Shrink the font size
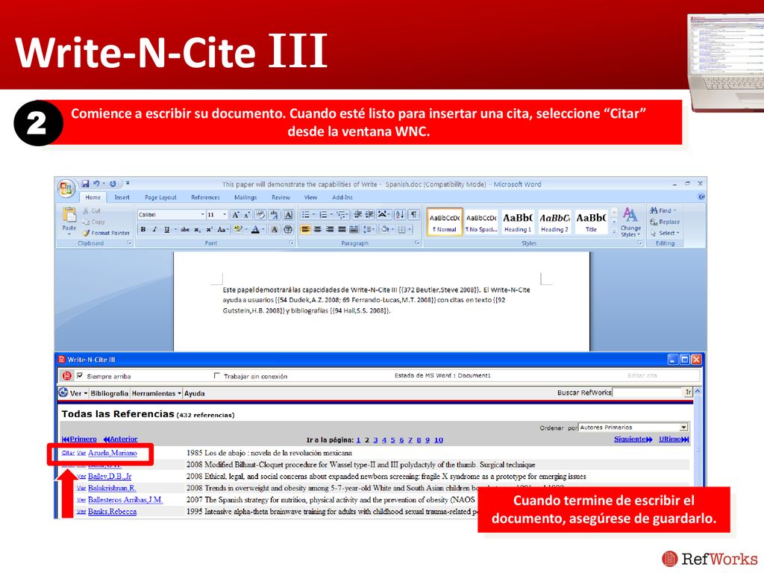The height and width of the screenshot is (573, 764). (247, 215)
